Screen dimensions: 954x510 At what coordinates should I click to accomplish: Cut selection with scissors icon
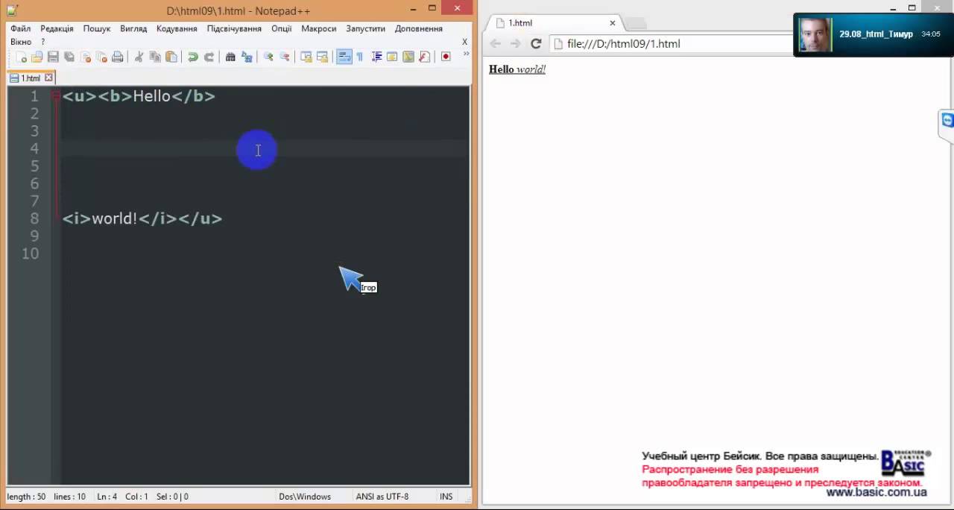click(139, 57)
